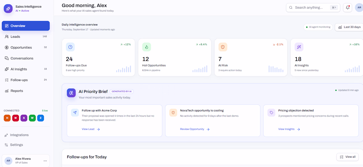Click the At Risk bar sparkline
This screenshot has width=363, height=167.
click(276, 69)
